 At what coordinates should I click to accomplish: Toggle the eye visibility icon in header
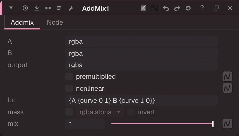[x=48, y=8]
